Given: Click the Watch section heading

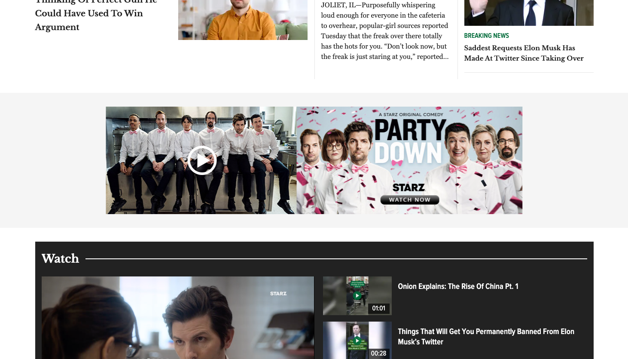Looking at the screenshot, I should point(60,258).
